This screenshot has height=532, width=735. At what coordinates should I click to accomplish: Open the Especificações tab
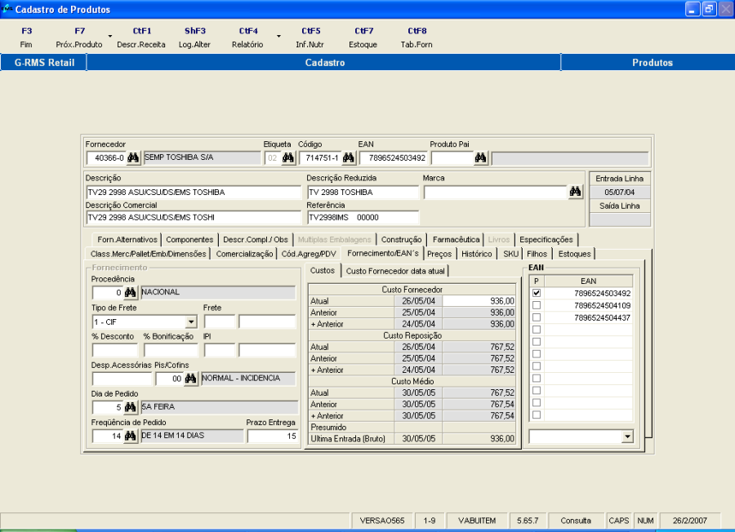[546, 240]
